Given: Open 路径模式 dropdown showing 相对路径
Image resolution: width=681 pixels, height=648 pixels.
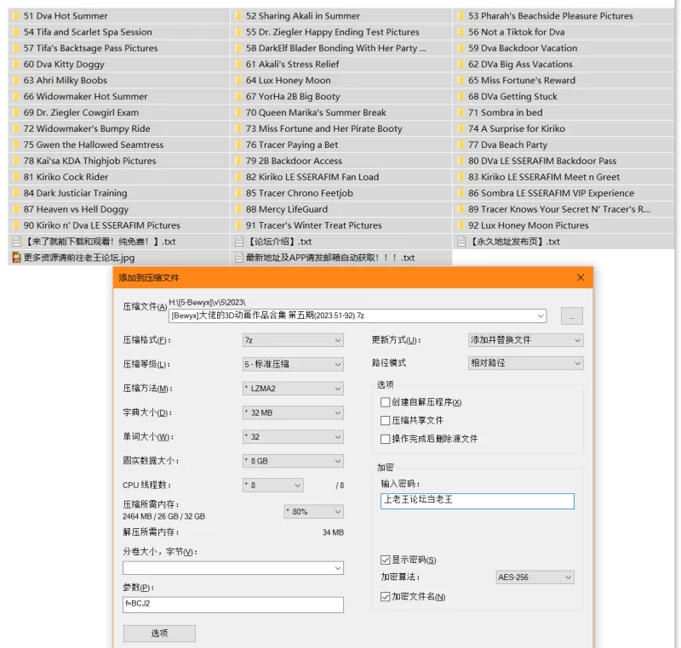Looking at the screenshot, I should click(525, 363).
